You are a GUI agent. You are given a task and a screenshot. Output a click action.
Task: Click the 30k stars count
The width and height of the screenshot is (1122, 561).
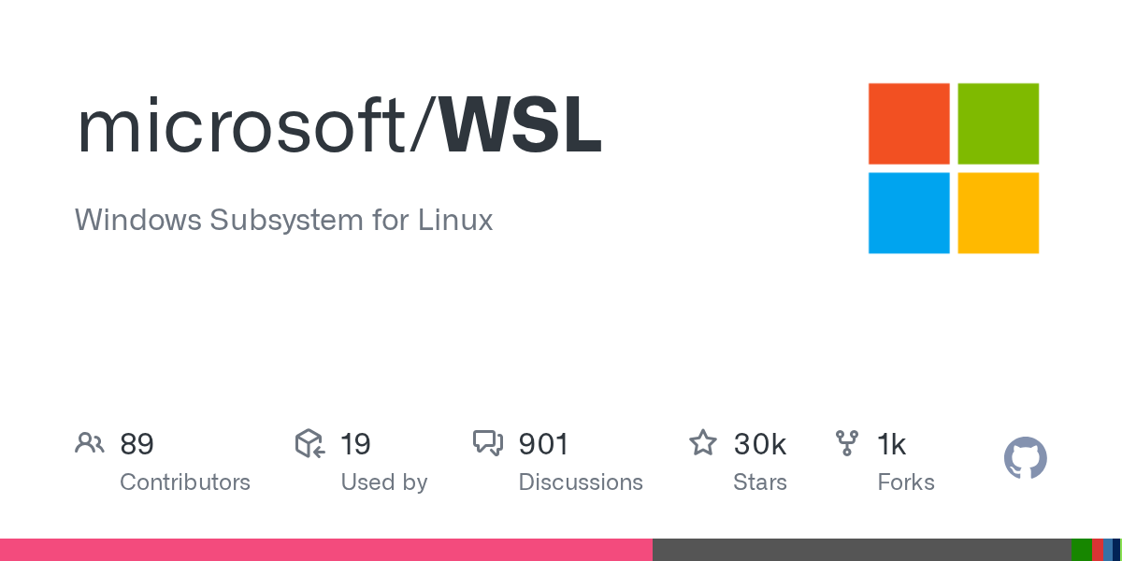click(x=759, y=444)
